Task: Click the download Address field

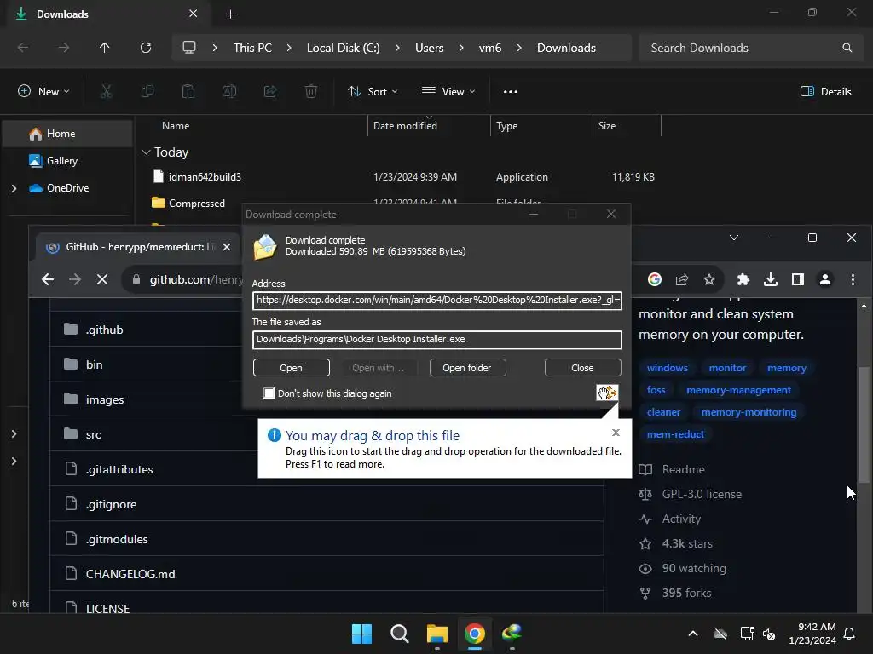Action: pyautogui.click(x=437, y=301)
